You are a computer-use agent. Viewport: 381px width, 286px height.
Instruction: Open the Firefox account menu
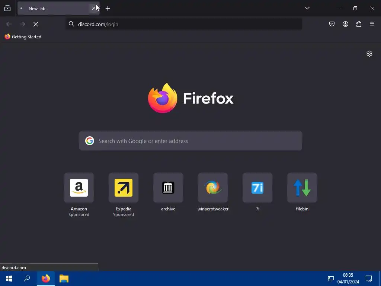(x=345, y=24)
